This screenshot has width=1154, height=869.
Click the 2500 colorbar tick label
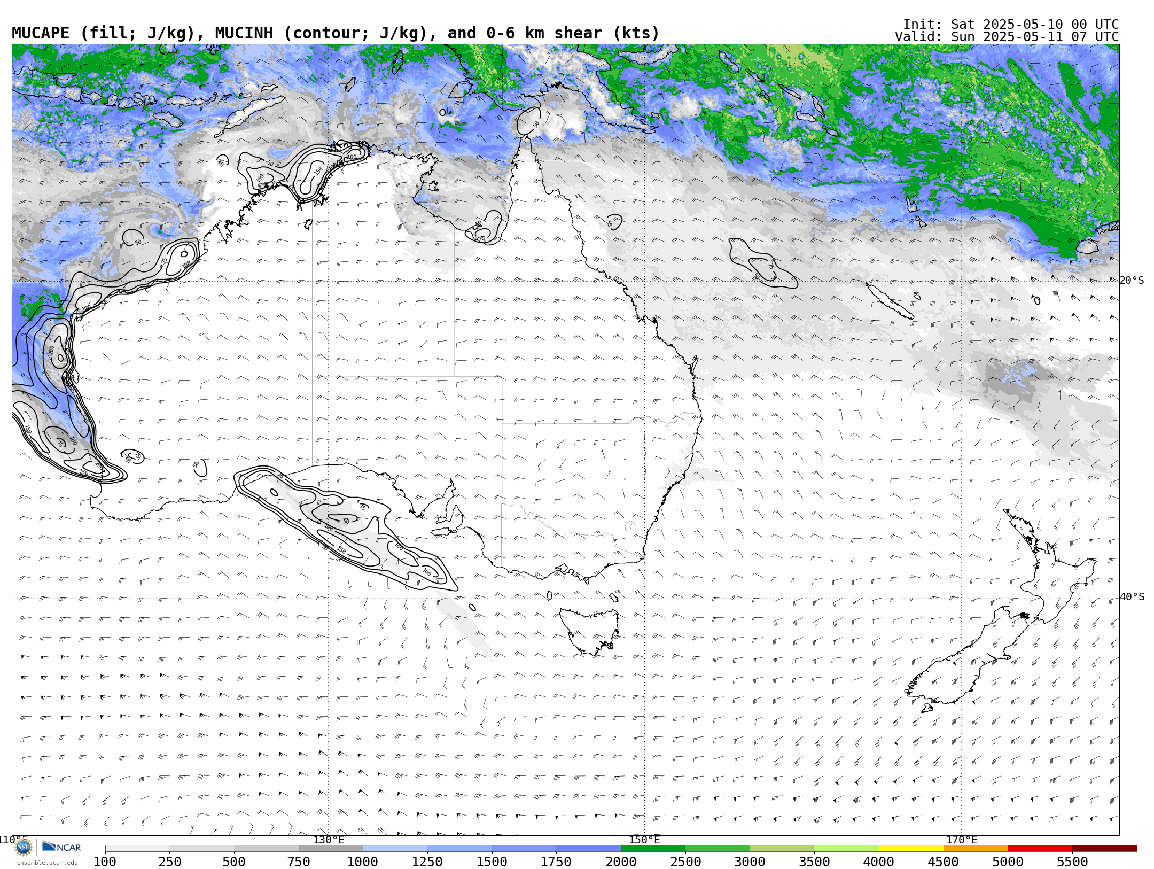[685, 862]
